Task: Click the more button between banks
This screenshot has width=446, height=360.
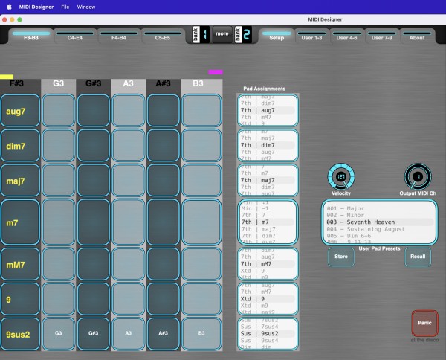Action: [222, 34]
